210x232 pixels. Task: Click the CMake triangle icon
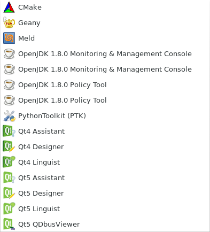(x=9, y=7)
